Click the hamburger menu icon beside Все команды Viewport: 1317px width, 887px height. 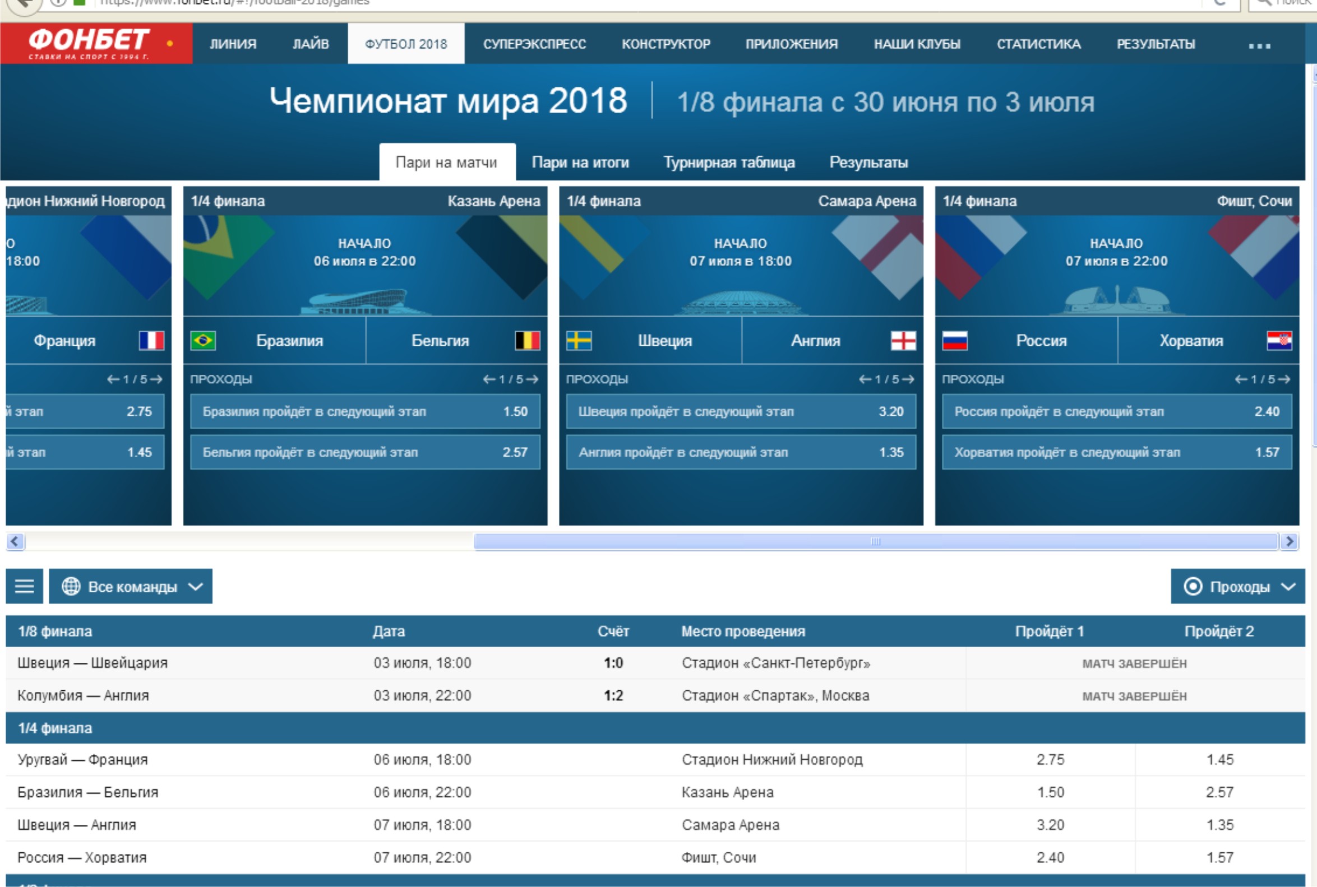click(x=24, y=586)
